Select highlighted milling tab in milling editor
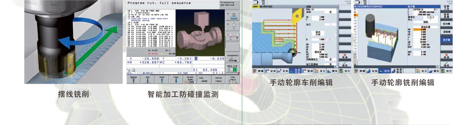Screen dimensions: 468x125 click(385, 71)
